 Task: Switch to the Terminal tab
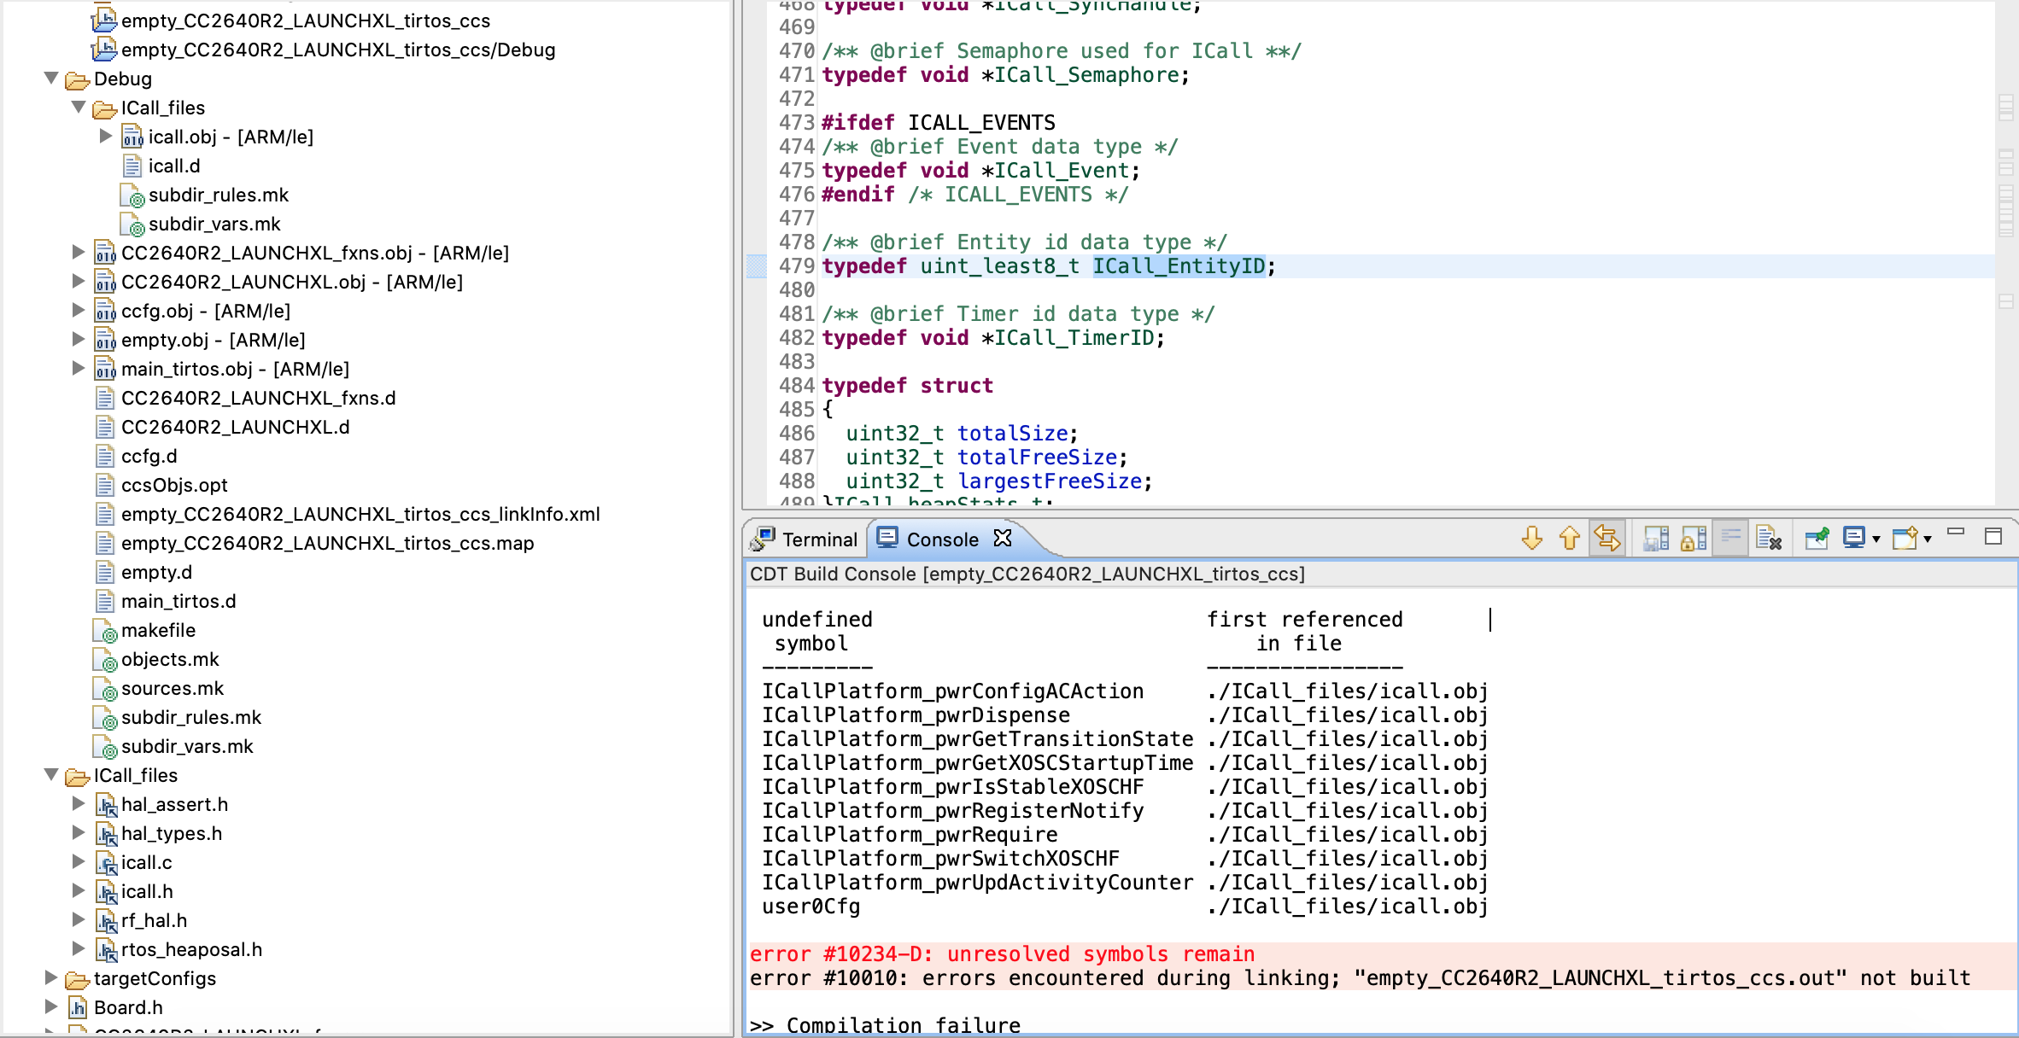pyautogui.click(x=806, y=539)
